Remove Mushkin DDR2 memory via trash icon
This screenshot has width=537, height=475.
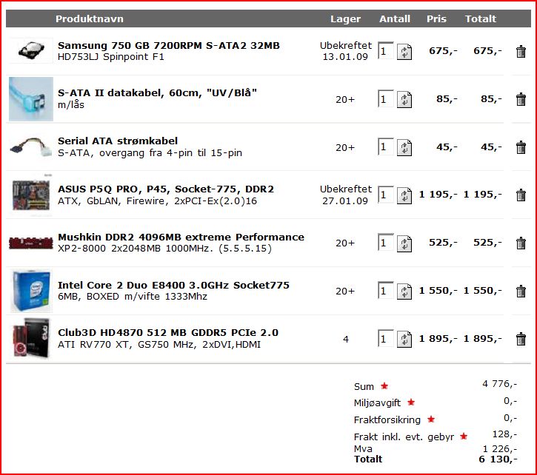521,243
